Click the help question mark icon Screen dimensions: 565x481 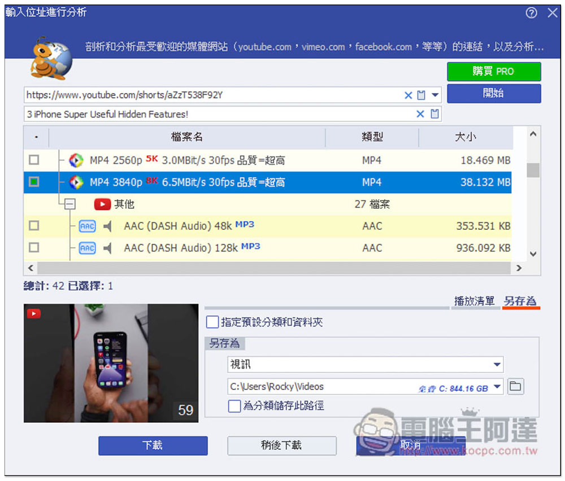(531, 13)
